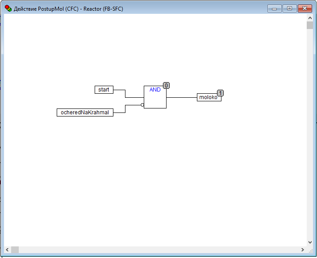Click vertical scrollbar up arrow
Image resolution: width=317 pixels, height=258 pixels.
coord(310,18)
